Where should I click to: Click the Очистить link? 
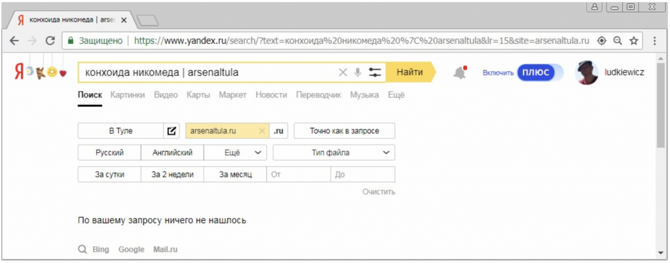tap(379, 192)
